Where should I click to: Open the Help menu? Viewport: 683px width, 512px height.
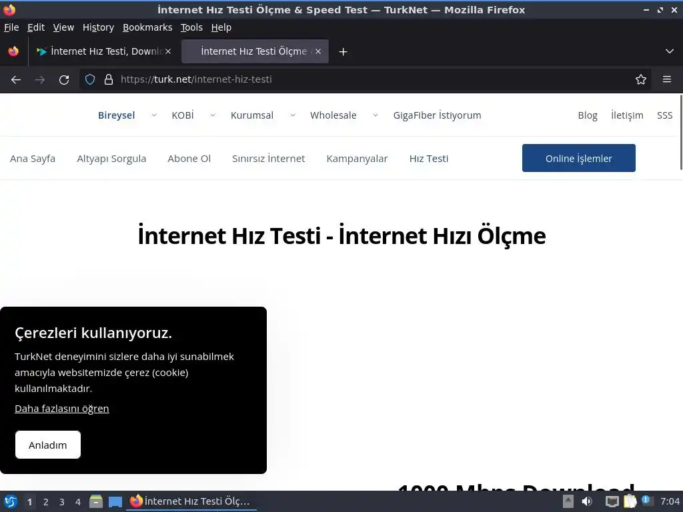click(x=221, y=27)
